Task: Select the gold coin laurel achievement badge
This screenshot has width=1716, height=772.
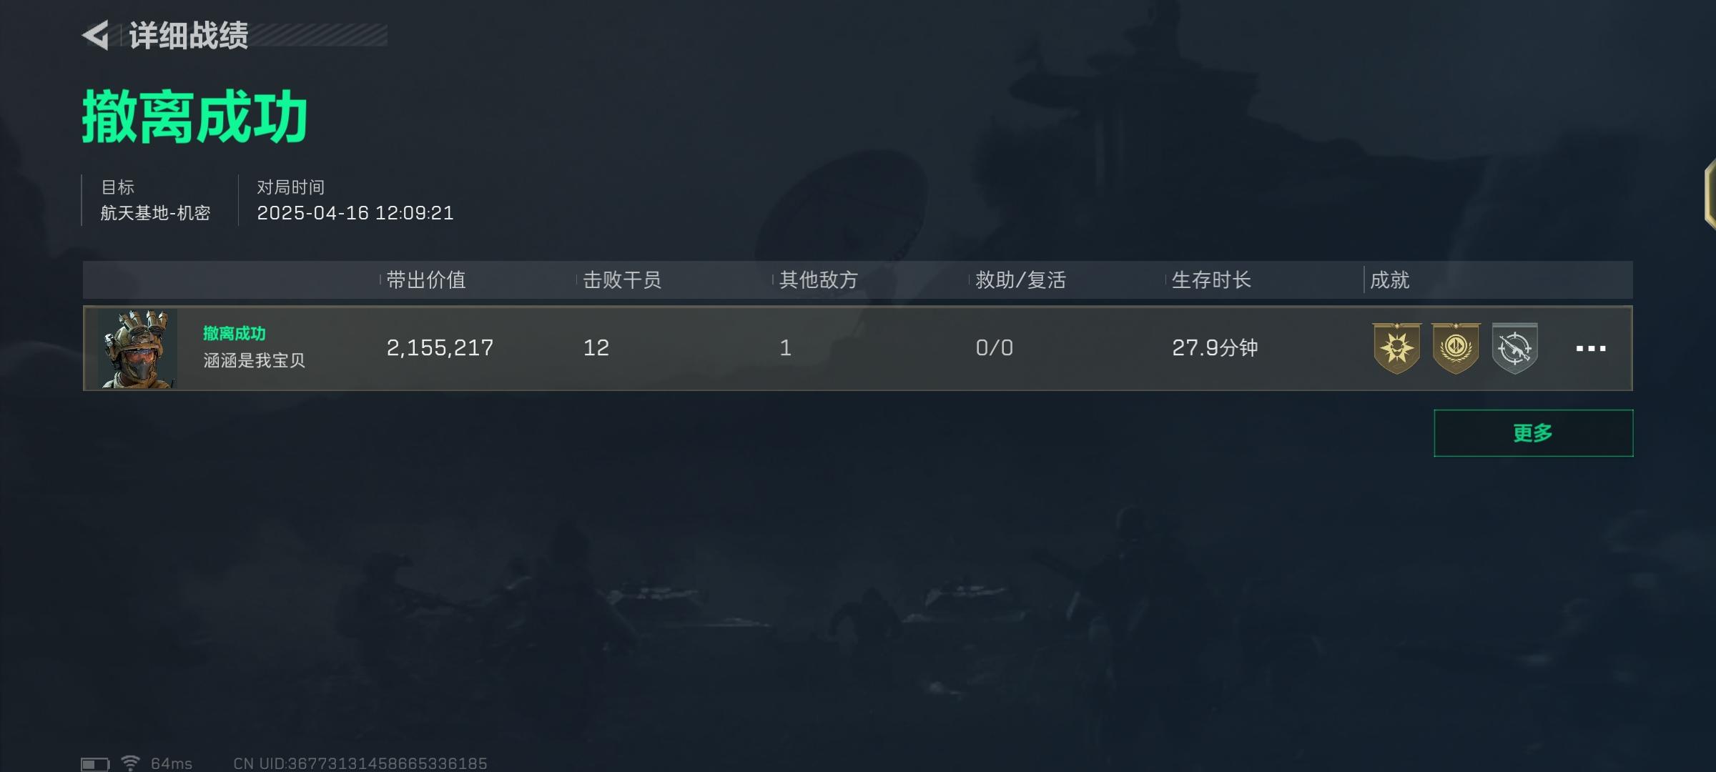Action: tap(1456, 348)
